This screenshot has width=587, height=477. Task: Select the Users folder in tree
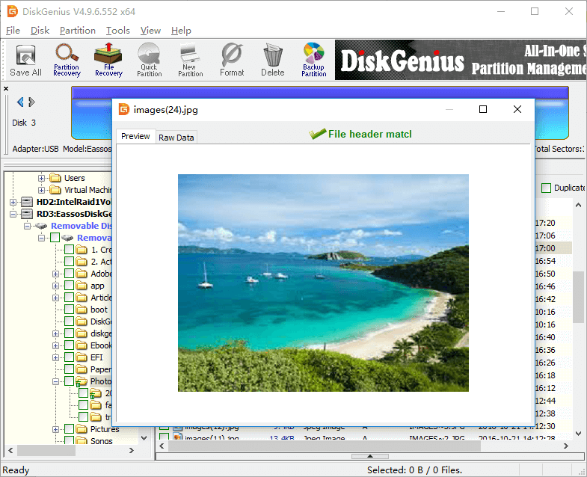click(74, 178)
